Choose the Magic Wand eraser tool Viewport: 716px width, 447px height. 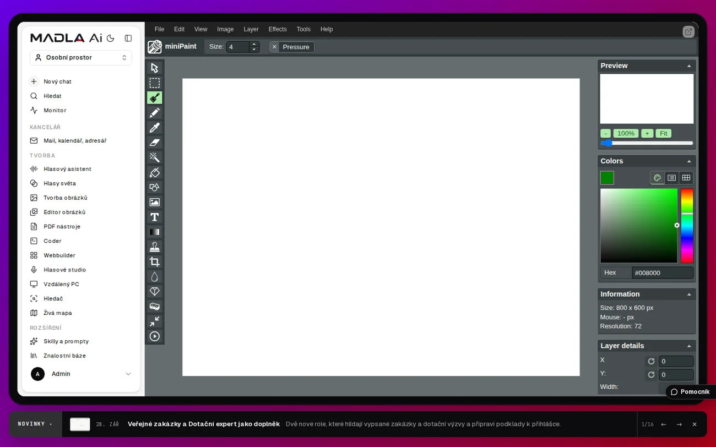point(155,157)
